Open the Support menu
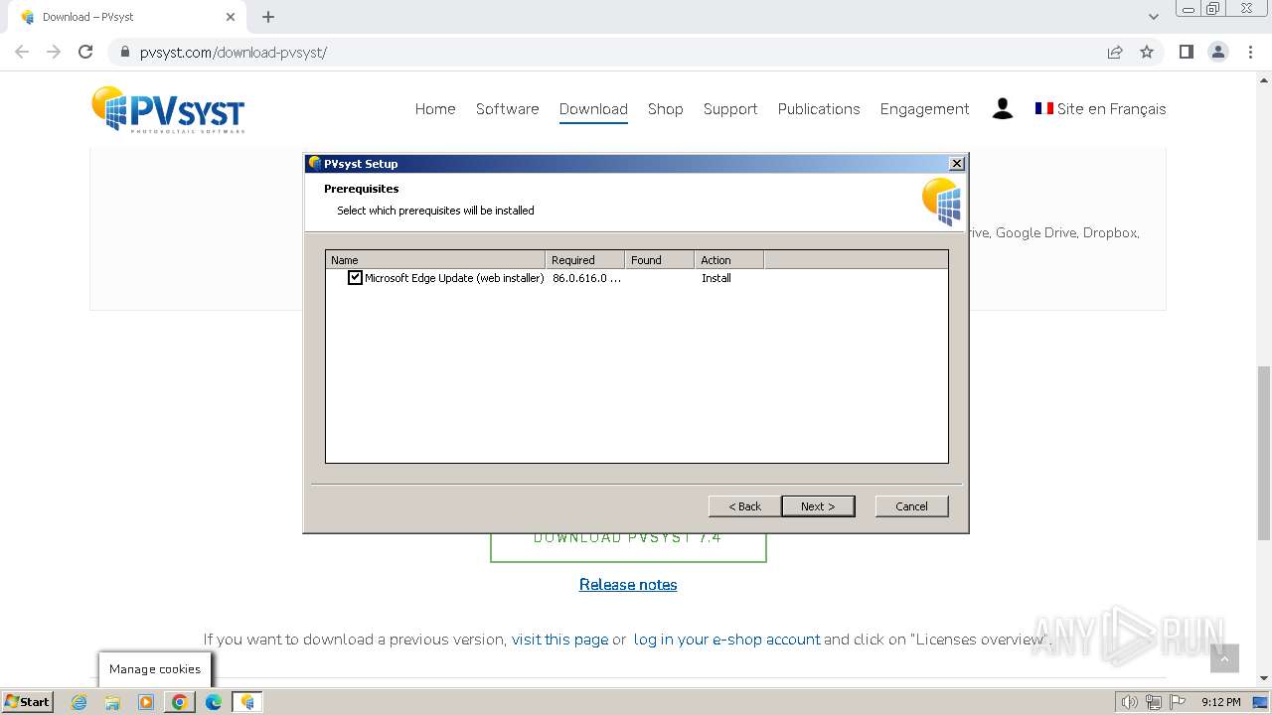Screen dimensions: 1272x715 coord(730,109)
